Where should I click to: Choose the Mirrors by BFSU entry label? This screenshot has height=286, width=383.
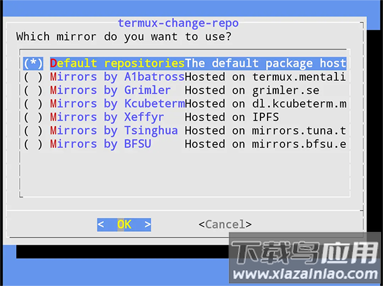click(x=100, y=144)
